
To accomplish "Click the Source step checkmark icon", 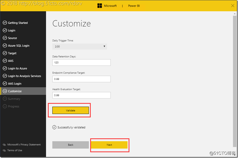I will [5, 38].
